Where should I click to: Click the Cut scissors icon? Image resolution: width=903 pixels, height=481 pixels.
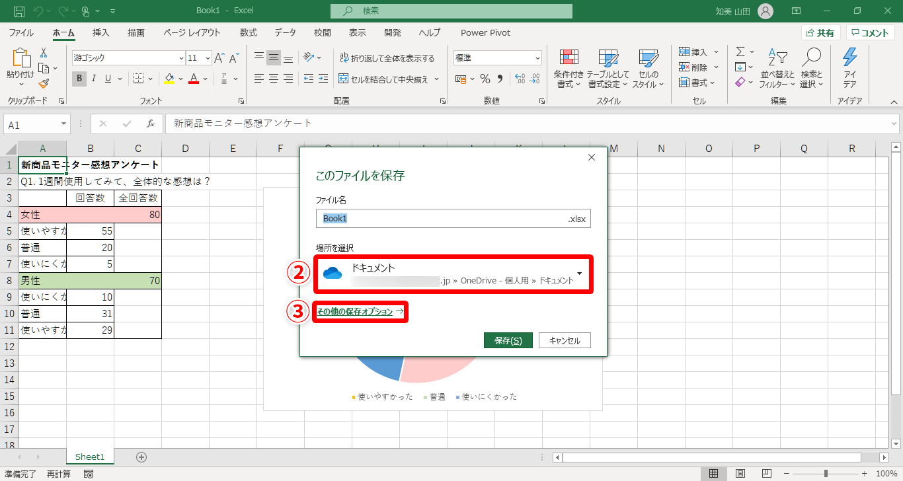pyautogui.click(x=44, y=53)
